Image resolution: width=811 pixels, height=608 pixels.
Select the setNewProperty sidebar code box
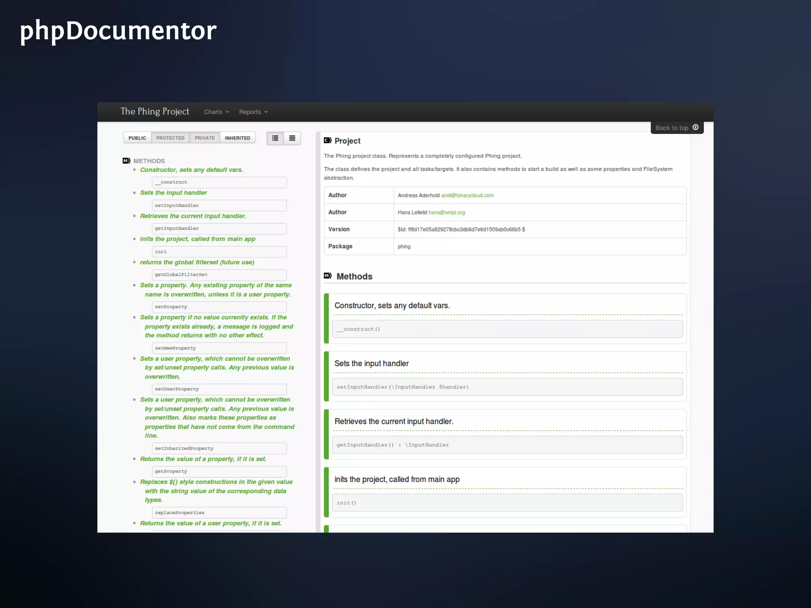coord(219,348)
